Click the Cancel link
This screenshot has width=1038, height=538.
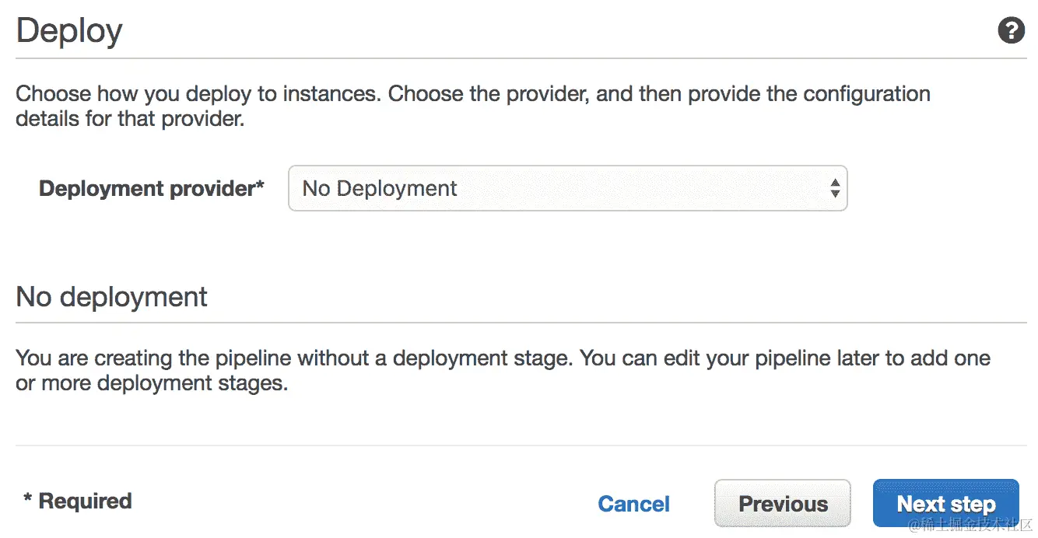pyautogui.click(x=633, y=504)
